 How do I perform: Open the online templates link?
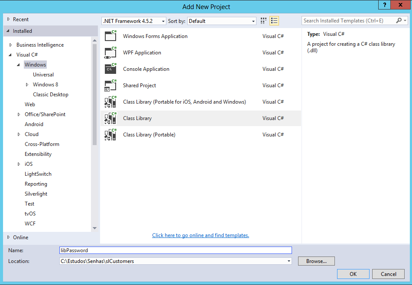pos(201,235)
